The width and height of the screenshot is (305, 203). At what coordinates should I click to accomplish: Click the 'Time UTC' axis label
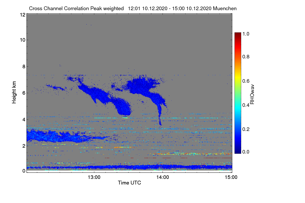(x=129, y=182)
